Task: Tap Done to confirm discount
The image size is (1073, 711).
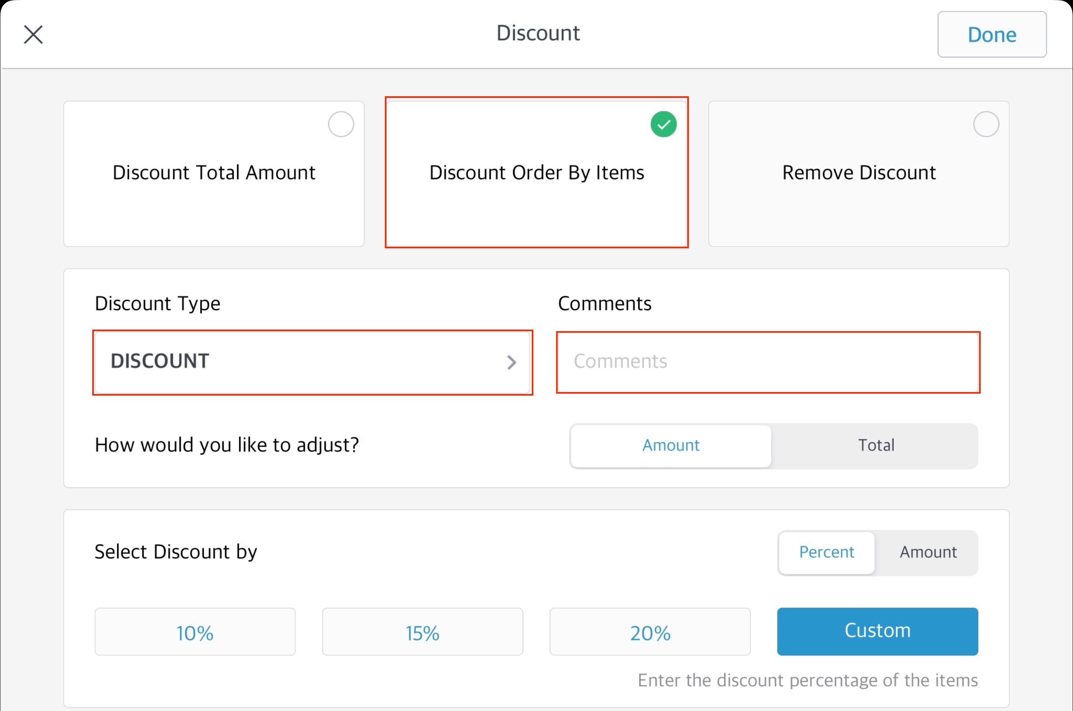Action: [x=992, y=35]
